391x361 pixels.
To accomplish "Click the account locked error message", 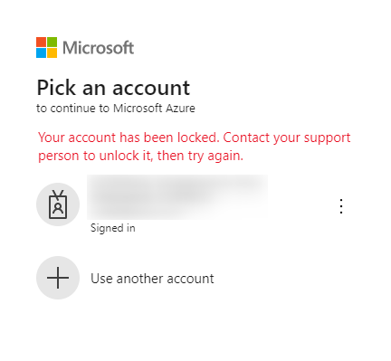I will click(x=194, y=147).
